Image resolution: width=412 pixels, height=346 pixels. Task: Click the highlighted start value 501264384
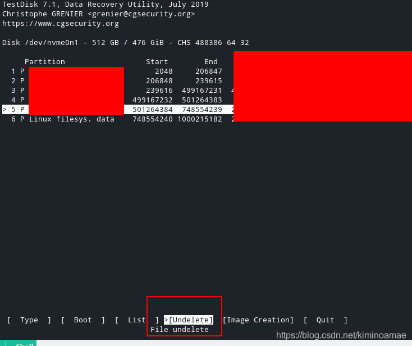pyautogui.click(x=153, y=110)
